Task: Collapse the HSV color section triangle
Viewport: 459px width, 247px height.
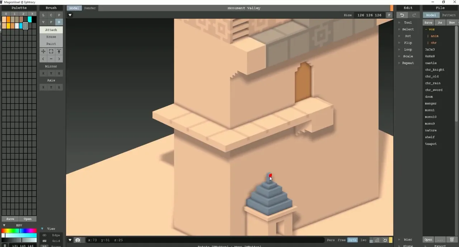Action: [x=4, y=225]
